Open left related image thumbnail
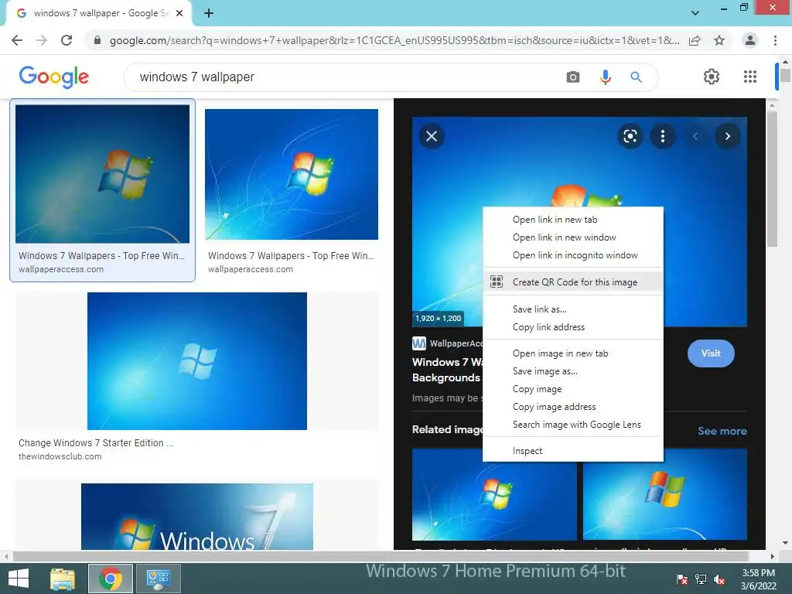The width and height of the screenshot is (792, 594). (494, 494)
